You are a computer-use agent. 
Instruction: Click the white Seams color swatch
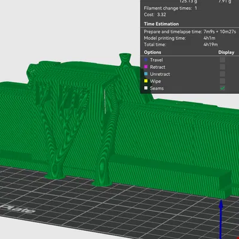click(x=146, y=88)
